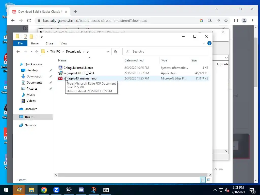
Task: Click quick access New Folder icon
Action: [31, 37]
